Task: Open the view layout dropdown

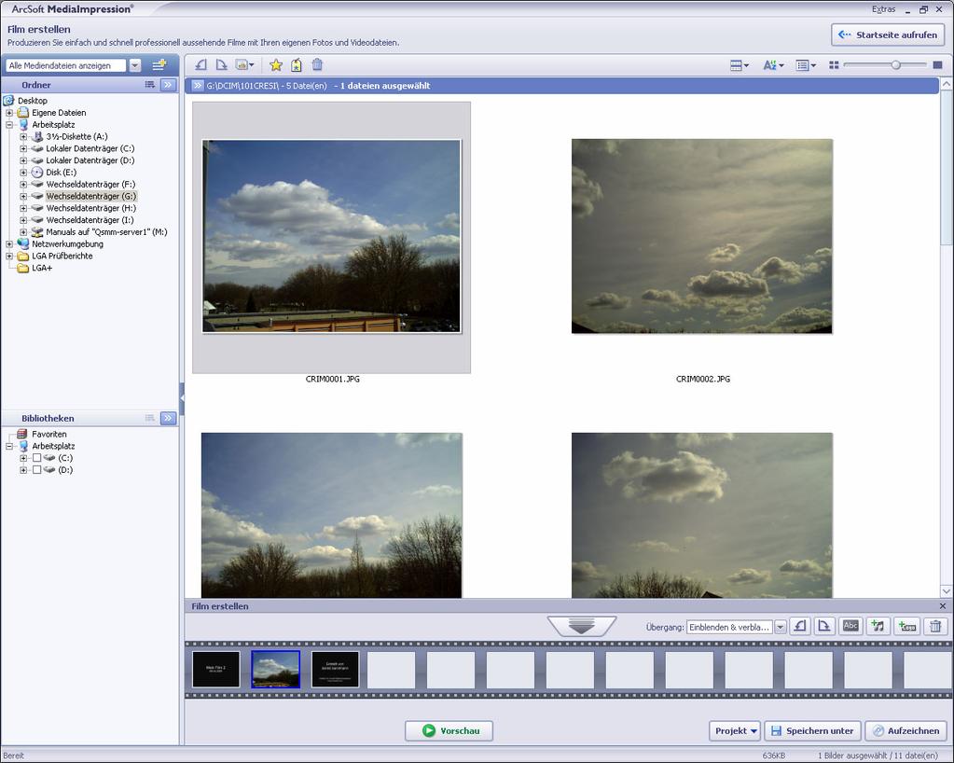Action: (740, 65)
